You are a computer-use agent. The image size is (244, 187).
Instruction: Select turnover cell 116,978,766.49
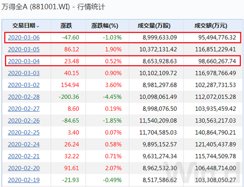(x=216, y=73)
